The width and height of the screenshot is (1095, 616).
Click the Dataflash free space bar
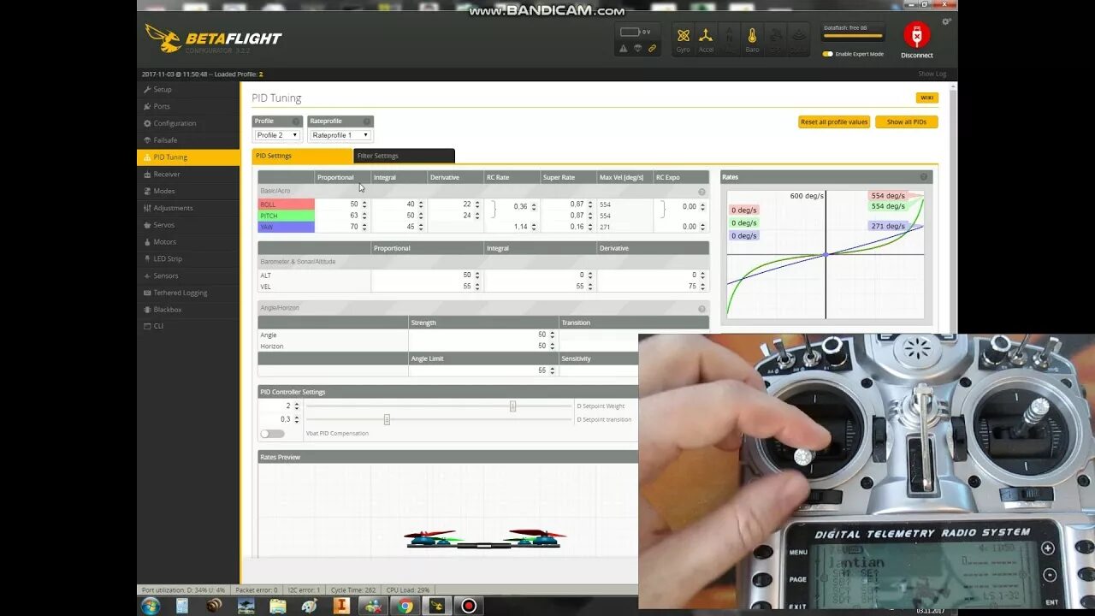(852, 37)
